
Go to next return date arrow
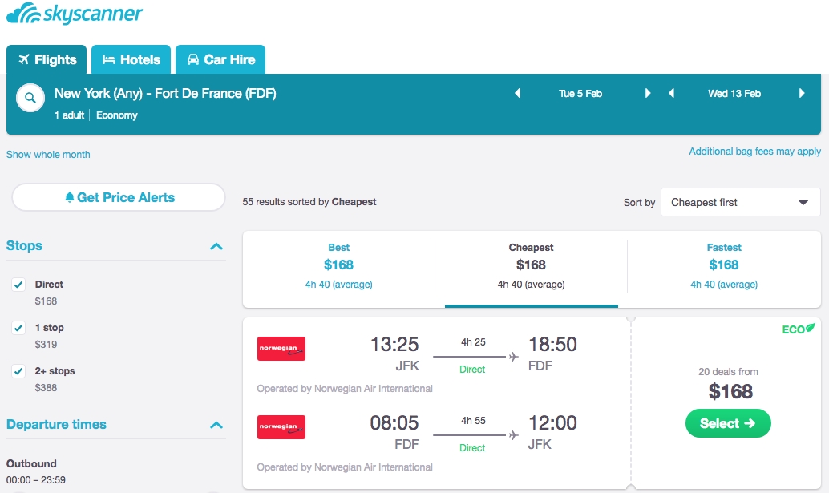802,94
